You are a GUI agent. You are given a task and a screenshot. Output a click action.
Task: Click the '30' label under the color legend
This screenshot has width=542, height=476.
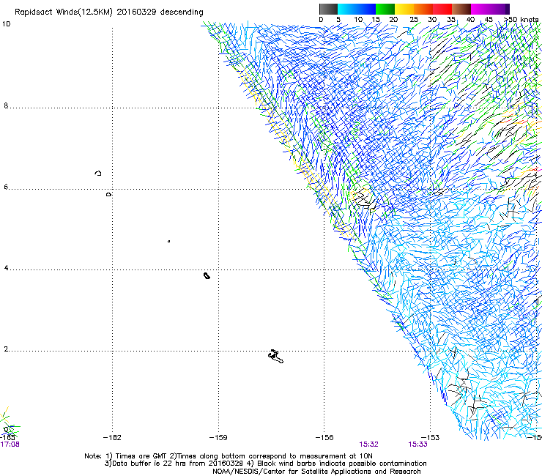(432, 20)
